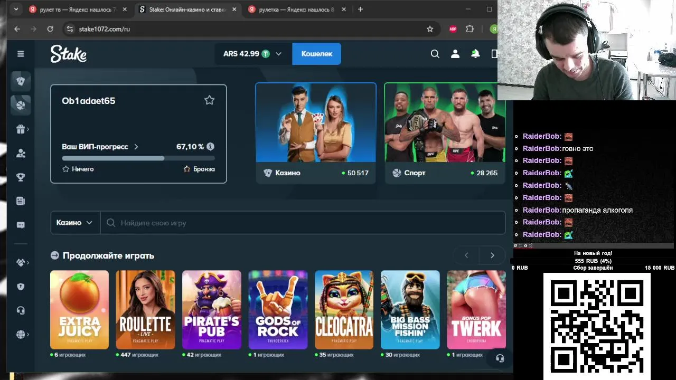Show previous games in Продолжайте играть carousel
This screenshot has height=380, width=676.
[466, 255]
